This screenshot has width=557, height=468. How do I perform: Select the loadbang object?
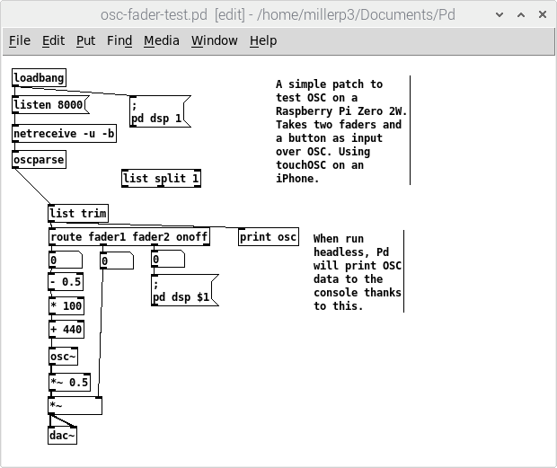coord(40,79)
